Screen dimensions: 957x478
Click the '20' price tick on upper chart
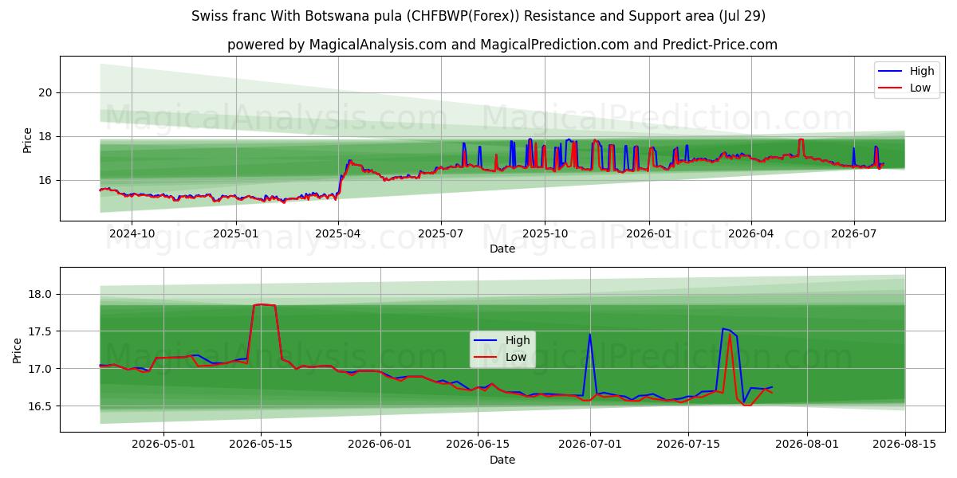46,92
